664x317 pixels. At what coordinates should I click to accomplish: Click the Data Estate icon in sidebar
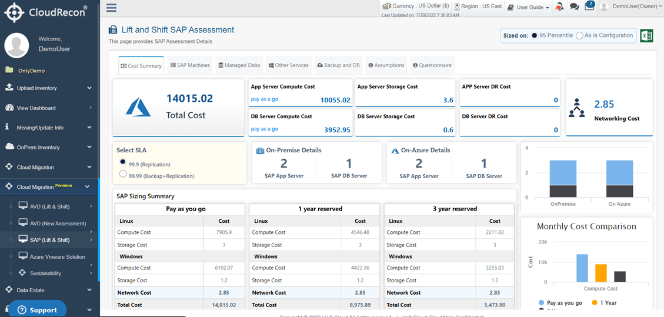[9, 289]
